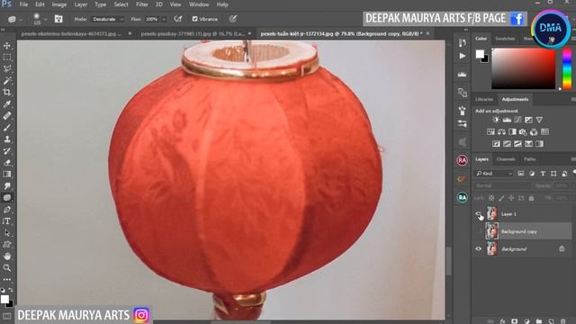Select the Pen tool

7,210
